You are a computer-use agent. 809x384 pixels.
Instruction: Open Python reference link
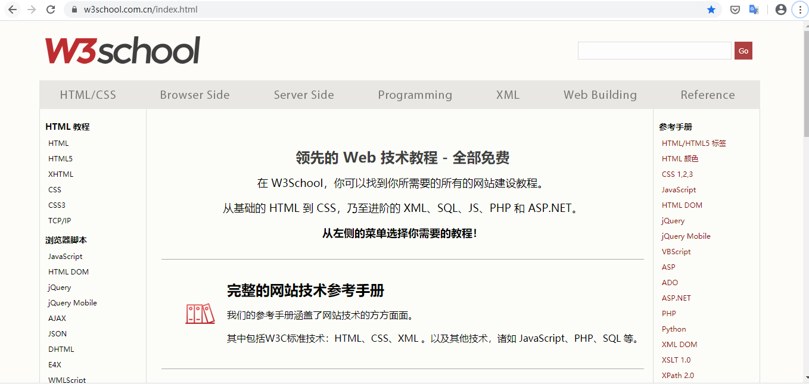click(x=674, y=329)
